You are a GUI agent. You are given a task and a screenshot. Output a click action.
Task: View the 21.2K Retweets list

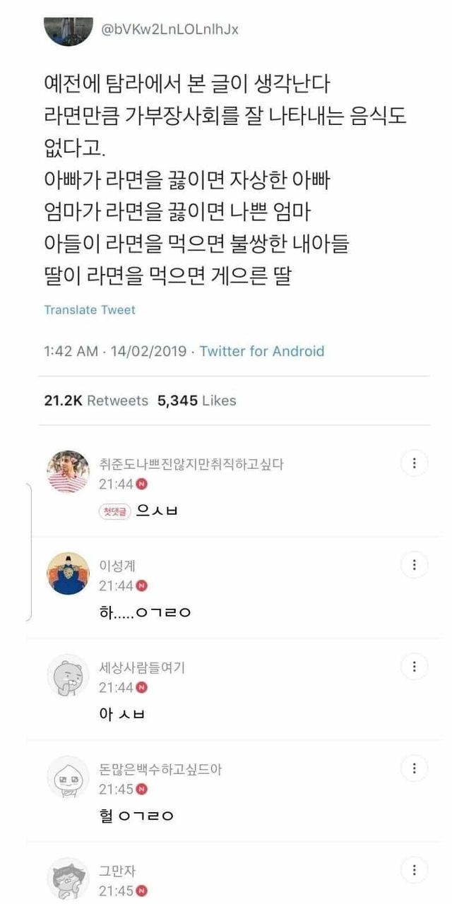point(96,400)
